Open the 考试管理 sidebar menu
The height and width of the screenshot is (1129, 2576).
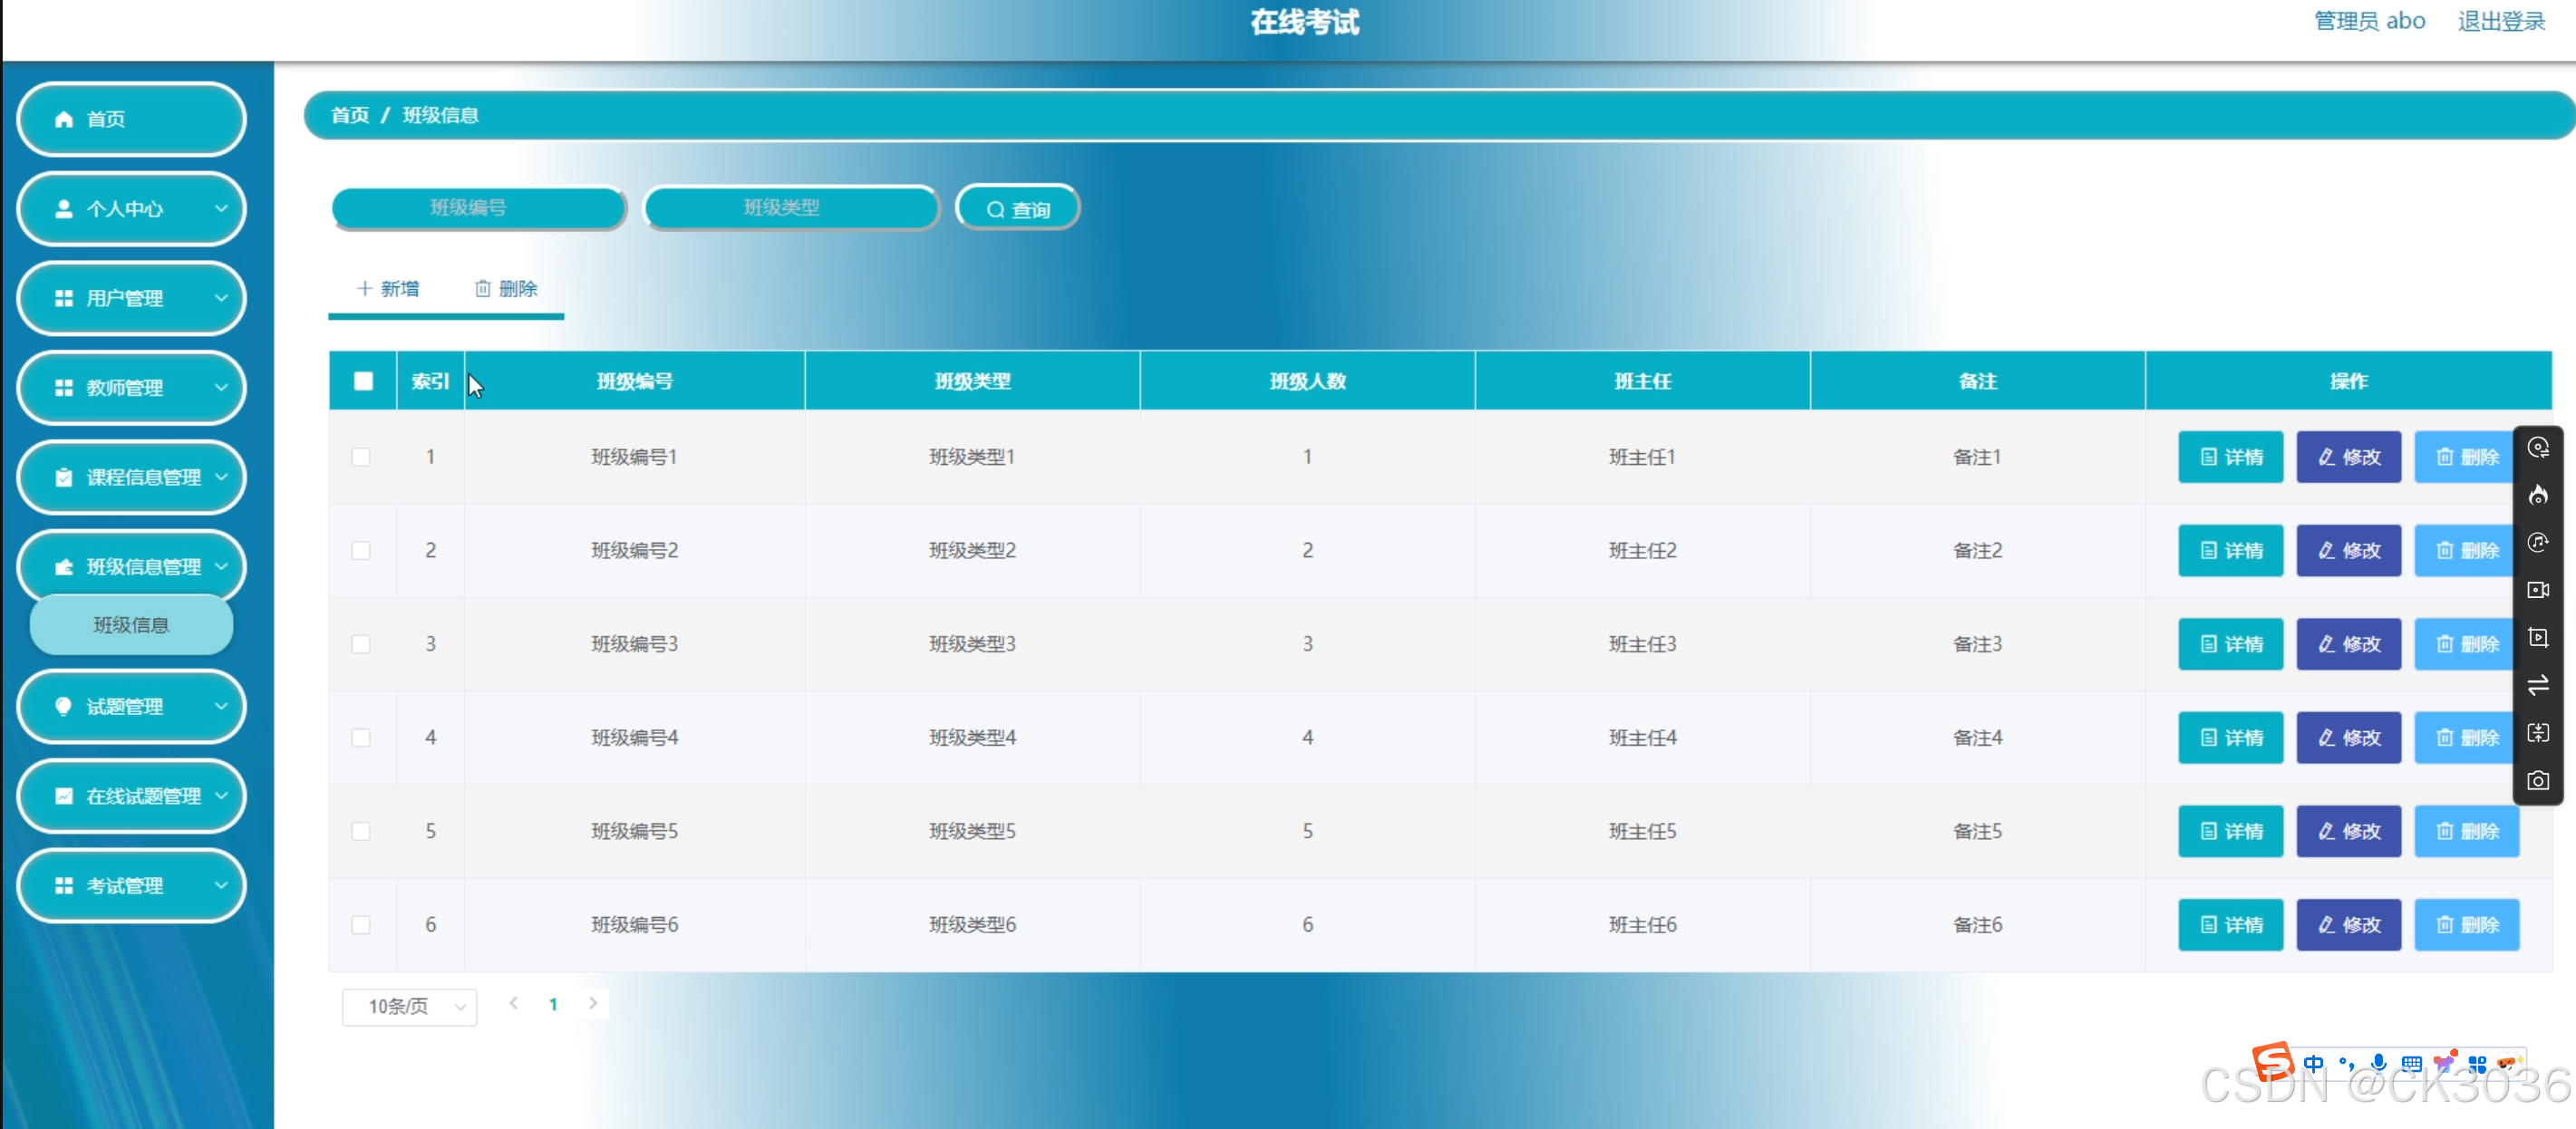point(131,885)
